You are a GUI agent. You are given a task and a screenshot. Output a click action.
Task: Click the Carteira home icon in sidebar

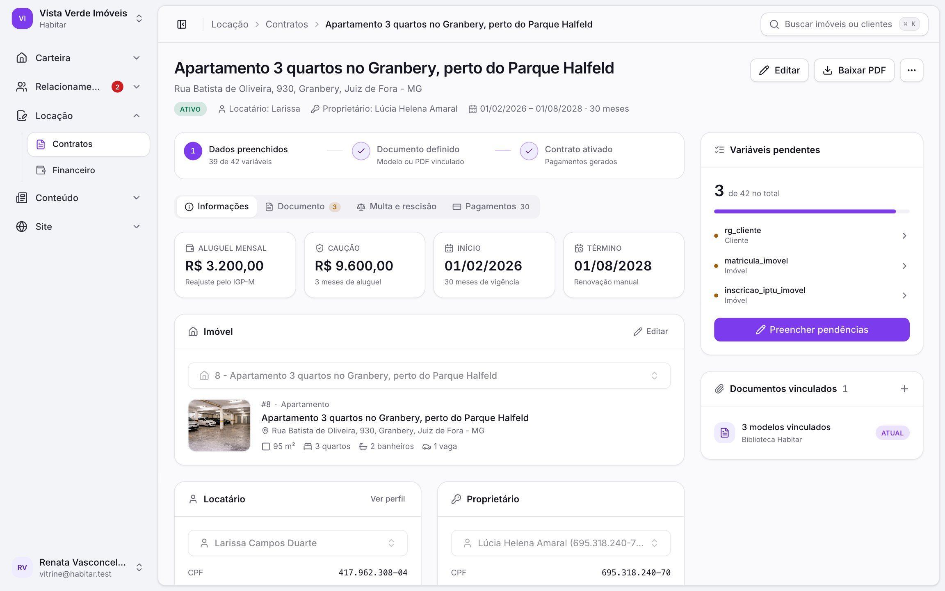coord(22,58)
